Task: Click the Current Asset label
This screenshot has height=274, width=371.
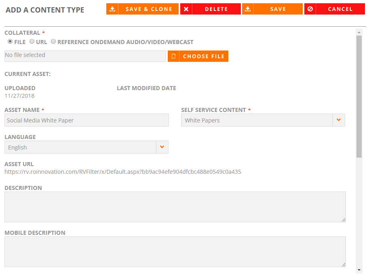Action: click(27, 74)
